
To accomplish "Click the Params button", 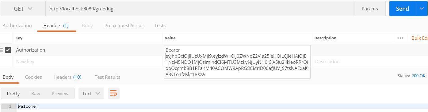I will (x=370, y=9).
